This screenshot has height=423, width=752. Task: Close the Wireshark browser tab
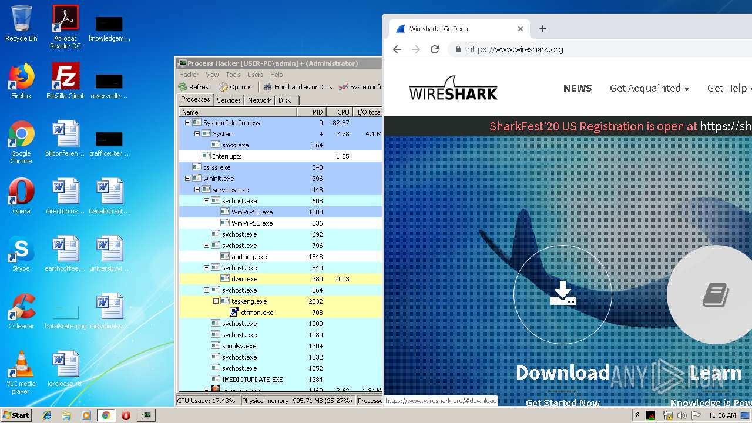click(x=520, y=29)
